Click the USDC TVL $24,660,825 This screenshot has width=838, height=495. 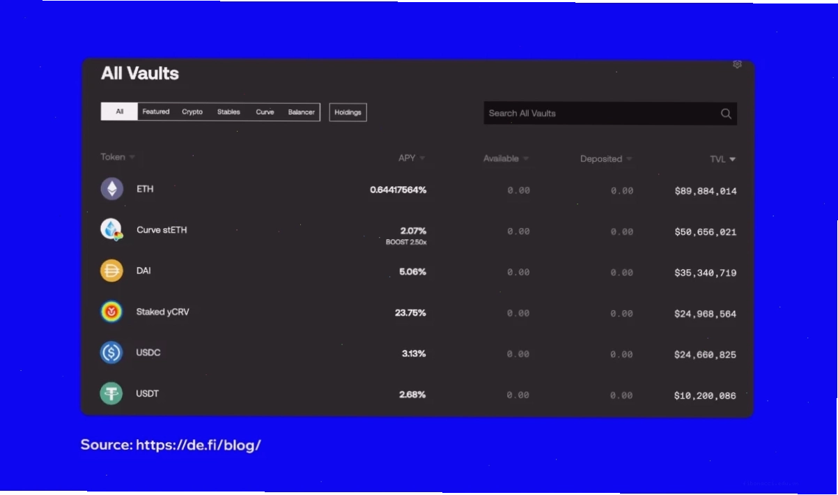point(706,355)
